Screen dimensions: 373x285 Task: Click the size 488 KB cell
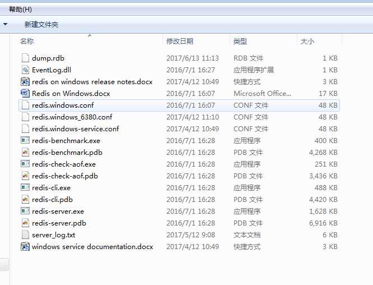pos(326,188)
